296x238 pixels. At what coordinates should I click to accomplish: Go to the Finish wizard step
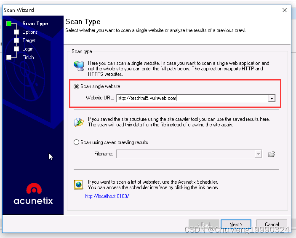pyautogui.click(x=28, y=57)
